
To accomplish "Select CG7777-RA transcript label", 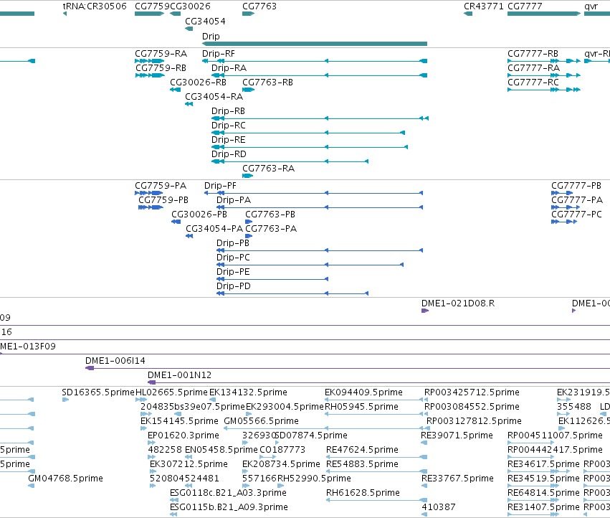I will click(x=533, y=67).
